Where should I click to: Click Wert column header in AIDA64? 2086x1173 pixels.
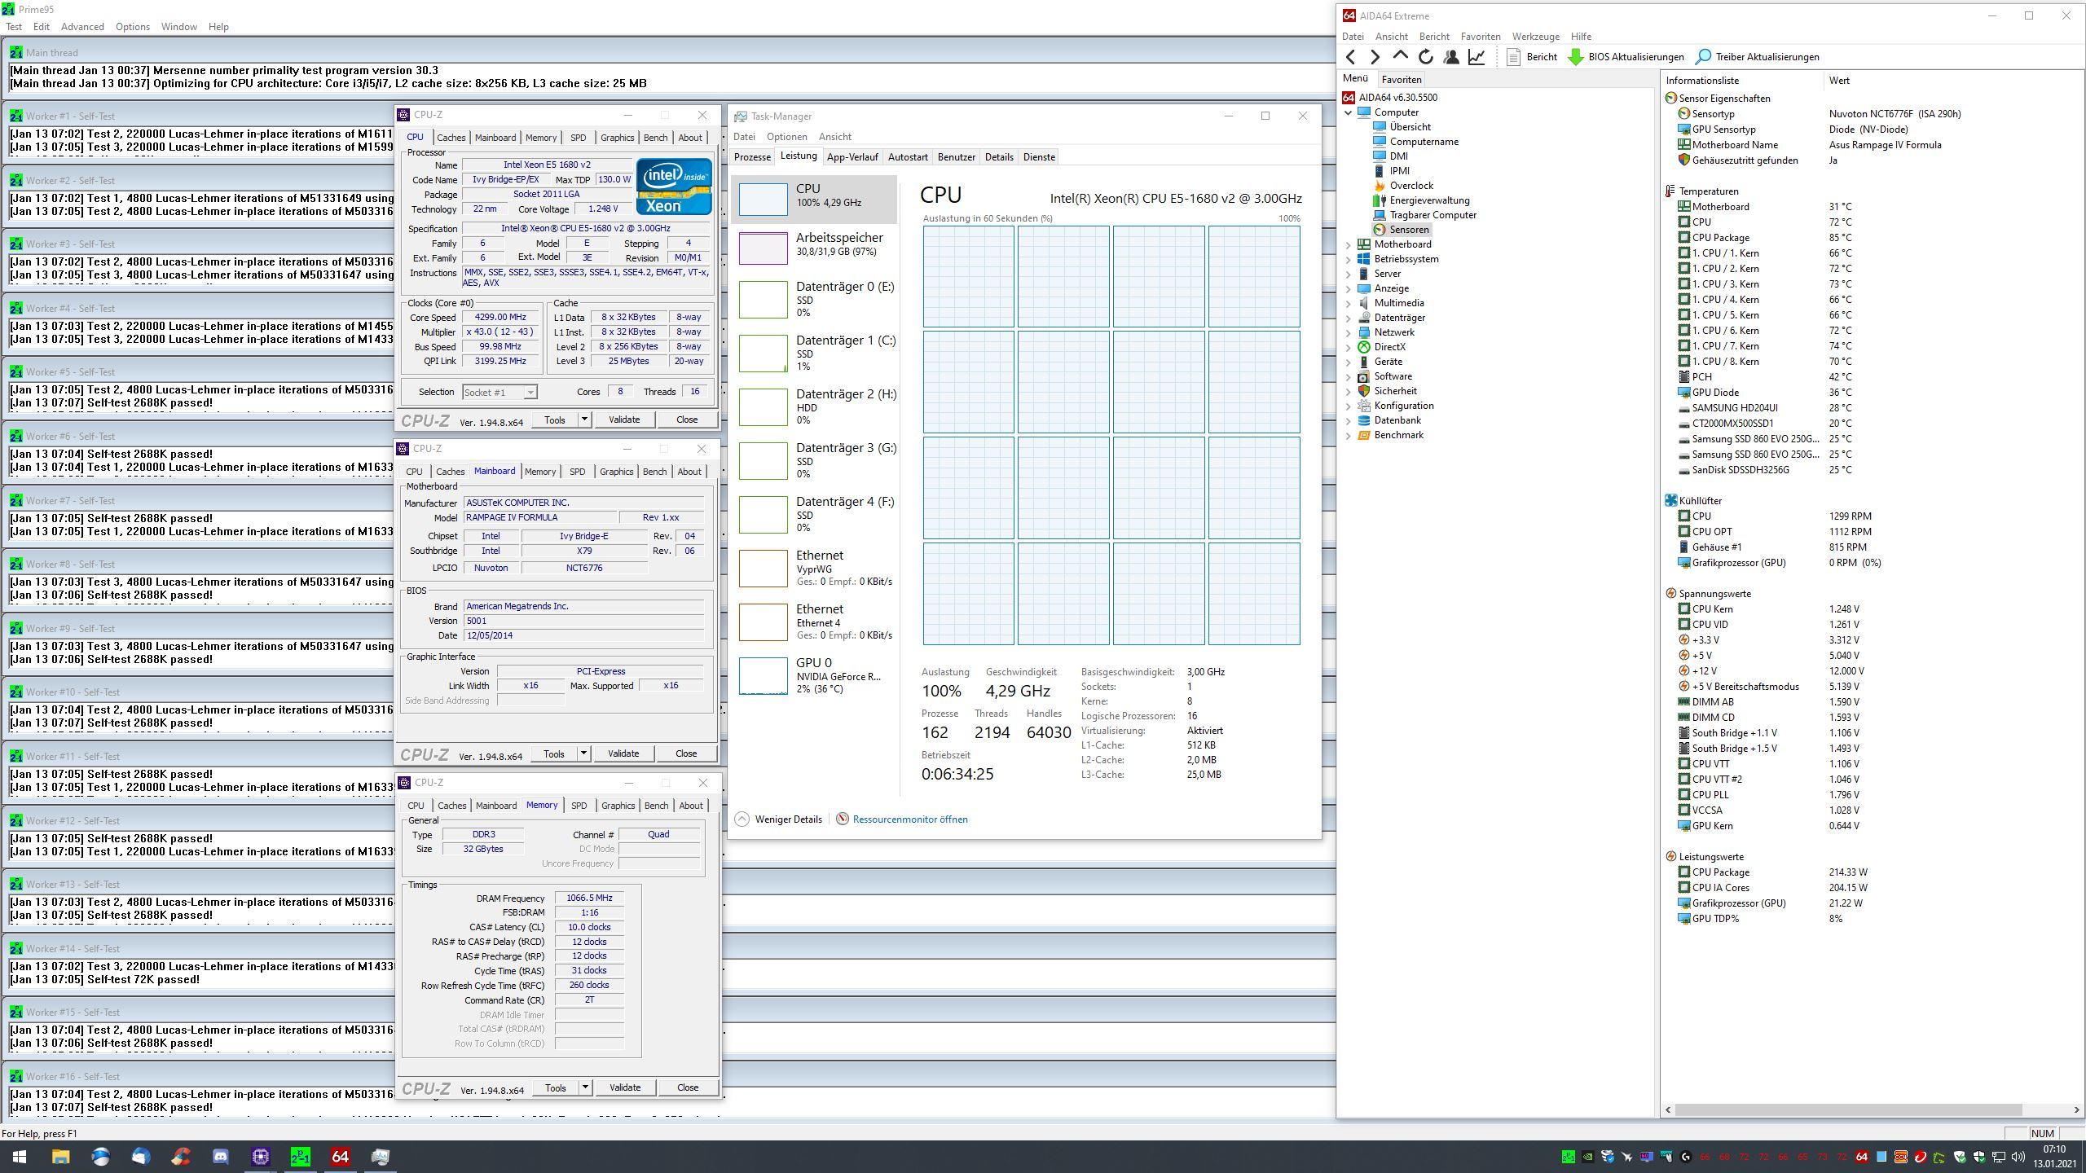click(1953, 80)
